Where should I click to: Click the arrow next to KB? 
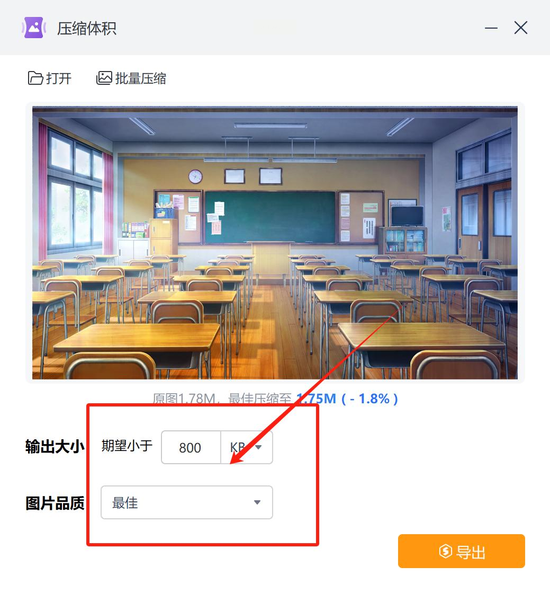(x=258, y=447)
